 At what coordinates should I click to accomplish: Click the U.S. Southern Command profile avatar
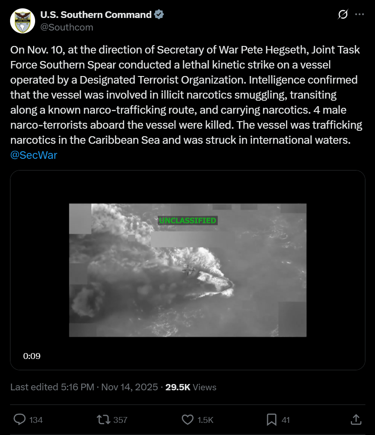pyautogui.click(x=23, y=21)
